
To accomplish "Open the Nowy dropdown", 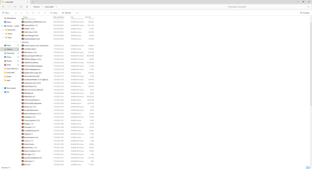I will tap(6, 13).
